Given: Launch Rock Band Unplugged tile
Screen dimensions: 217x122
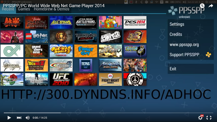Looking at the screenshot, I should point(86,37).
